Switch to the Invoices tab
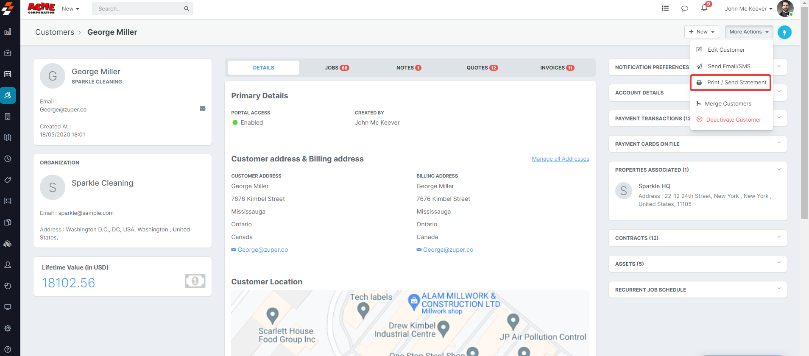Screen dimensions: 809x356 [557, 68]
